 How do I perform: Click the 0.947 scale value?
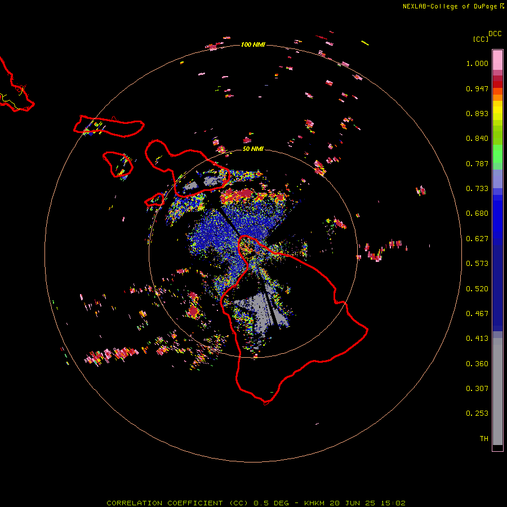[477, 88]
